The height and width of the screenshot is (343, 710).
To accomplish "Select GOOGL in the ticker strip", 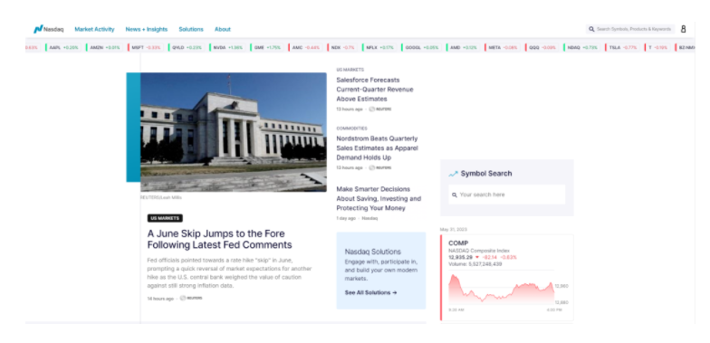I will point(422,47).
